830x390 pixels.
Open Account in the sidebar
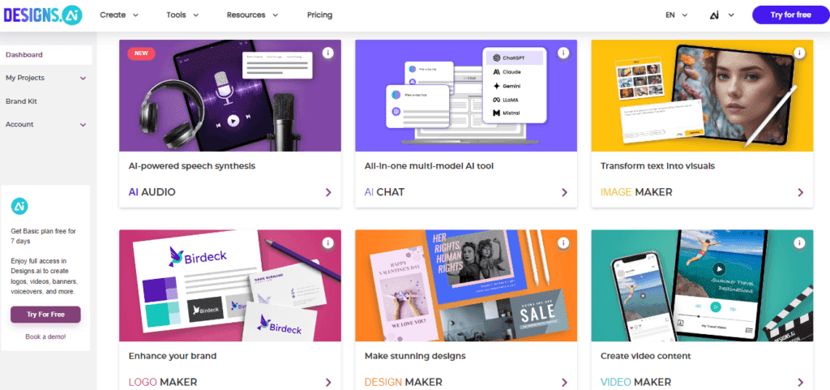[x=19, y=124]
